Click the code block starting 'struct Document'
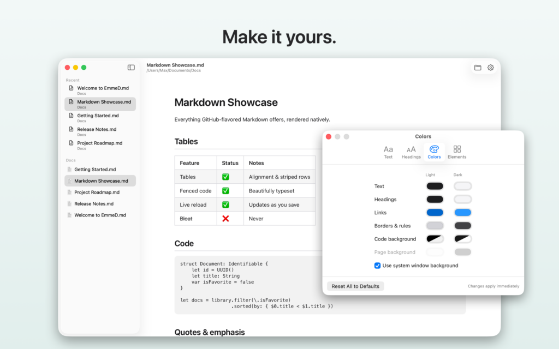 320,285
